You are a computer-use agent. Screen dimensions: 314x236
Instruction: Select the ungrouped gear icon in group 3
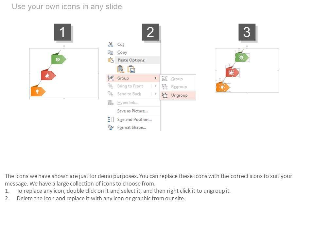point(241,58)
